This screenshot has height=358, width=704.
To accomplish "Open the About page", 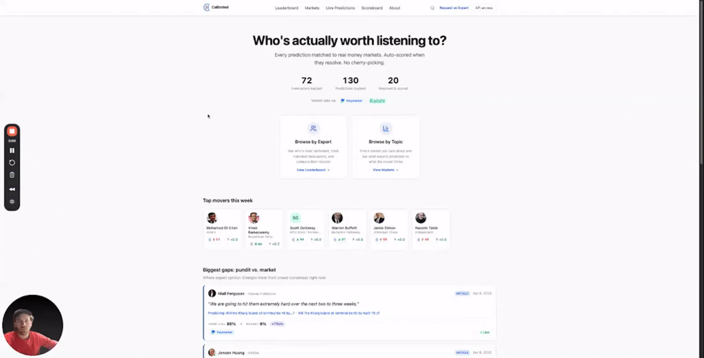I will click(395, 8).
